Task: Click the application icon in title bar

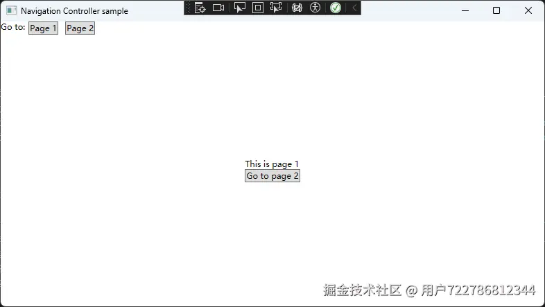Action: 11,11
